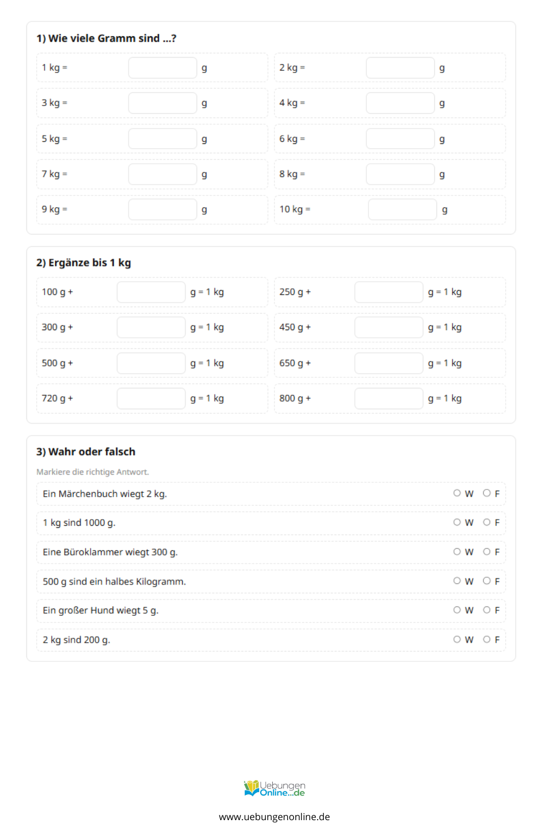
Task: Mark 'Ein Märchenbuch wiegt 2 kg' as W
Action: tap(457, 493)
